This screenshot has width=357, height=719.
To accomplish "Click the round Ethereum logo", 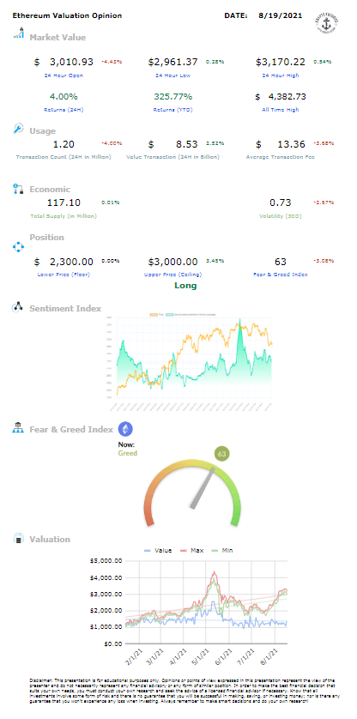I will [x=126, y=429].
